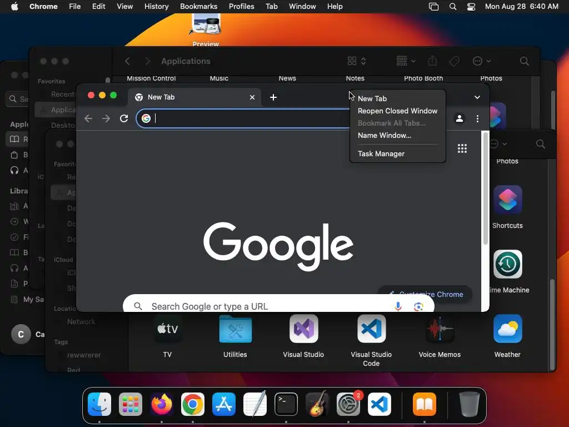This screenshot has width=569, height=427.
Task: Open App Store from the Dock
Action: coord(224,404)
